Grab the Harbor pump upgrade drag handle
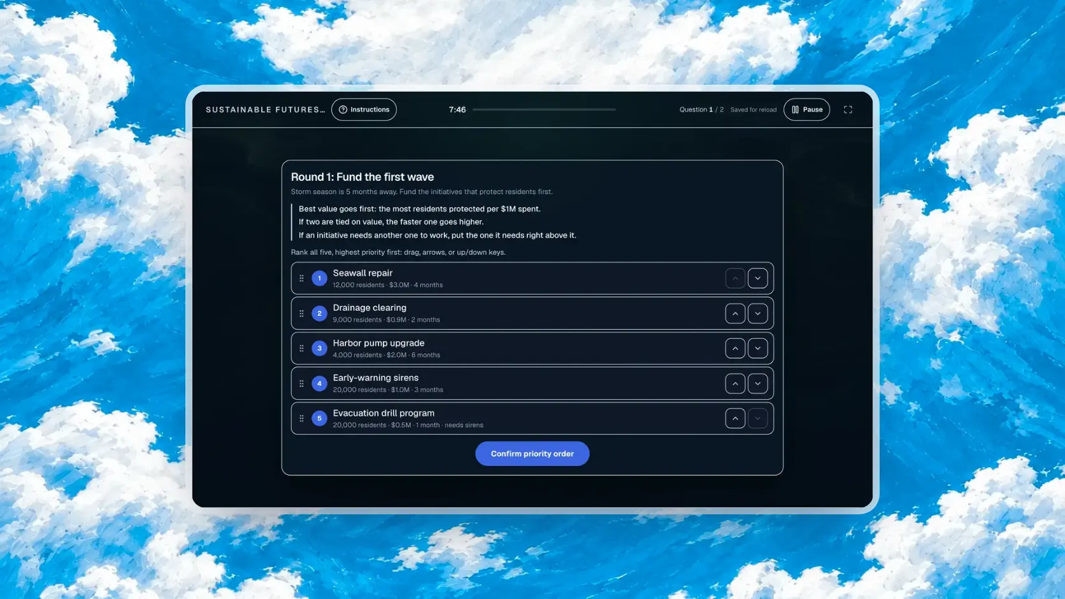1065x599 pixels. coord(301,348)
